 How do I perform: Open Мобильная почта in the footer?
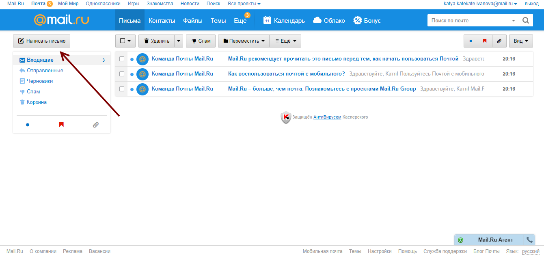(322, 251)
